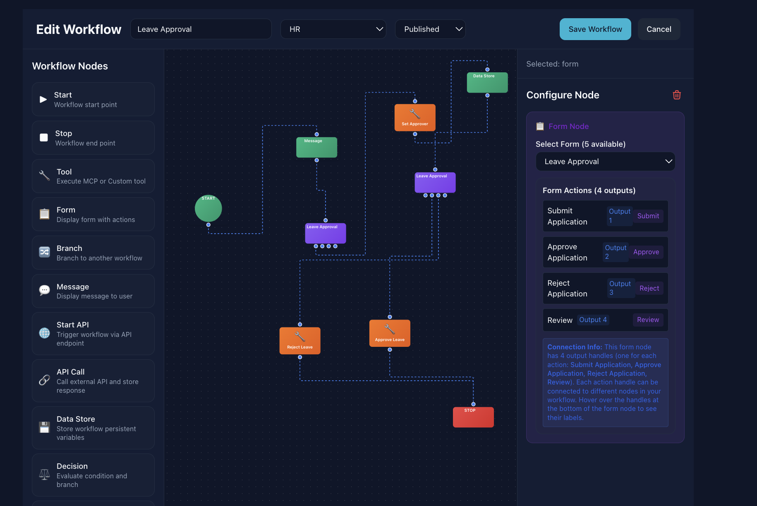Select the Data Store floppy disk icon
Image resolution: width=757 pixels, height=506 pixels.
44,427
